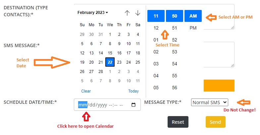The image size is (260, 135).
Task: Click the Reset button
Action: pyautogui.click(x=178, y=122)
